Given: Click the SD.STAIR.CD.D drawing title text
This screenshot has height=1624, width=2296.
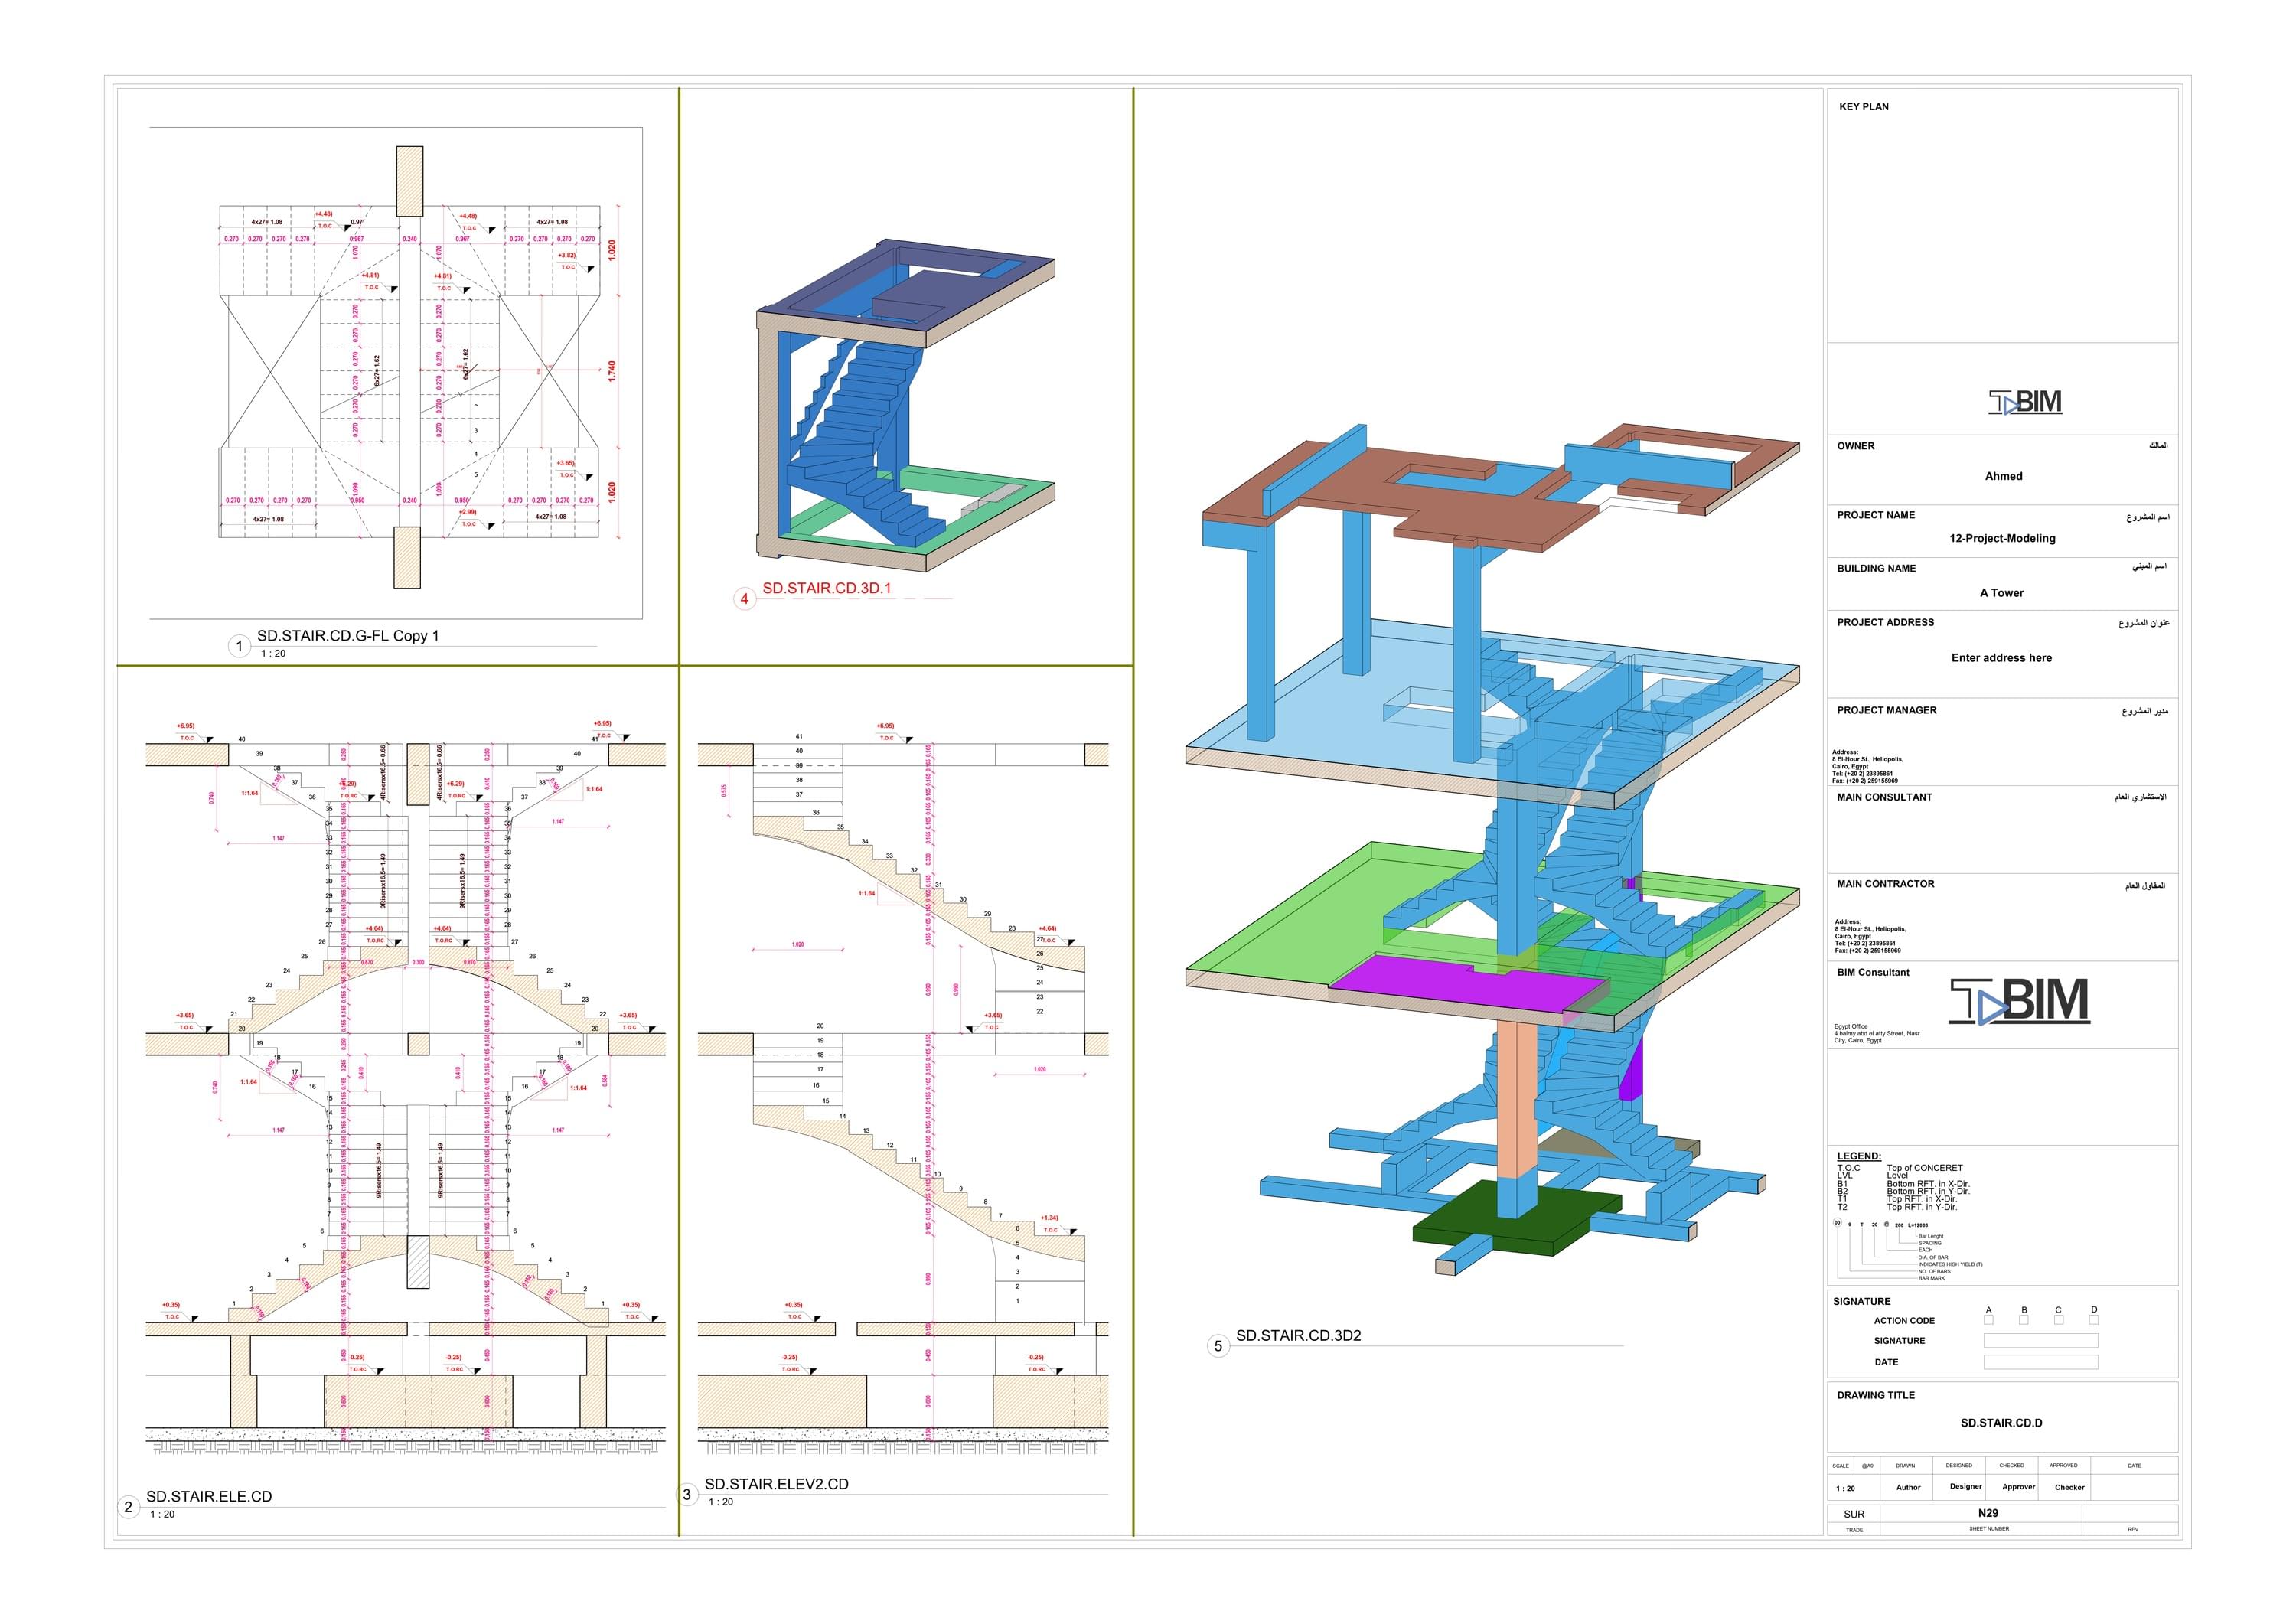Looking at the screenshot, I should pyautogui.click(x=2001, y=1422).
